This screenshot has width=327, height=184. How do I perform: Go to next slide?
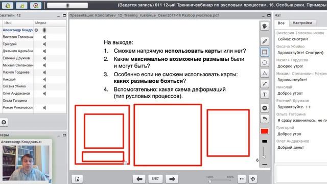(172, 179)
